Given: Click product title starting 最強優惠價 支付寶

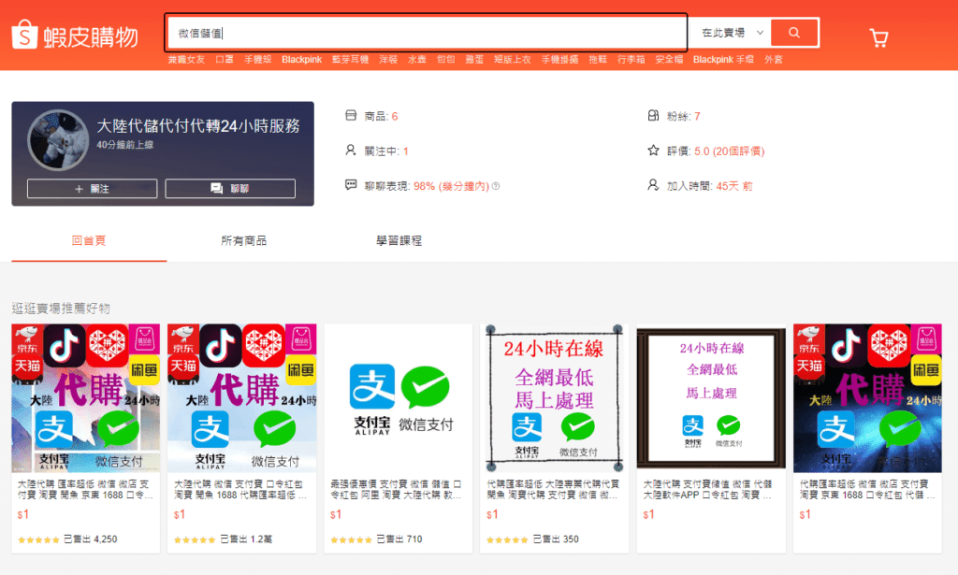Looking at the screenshot, I should (397, 489).
